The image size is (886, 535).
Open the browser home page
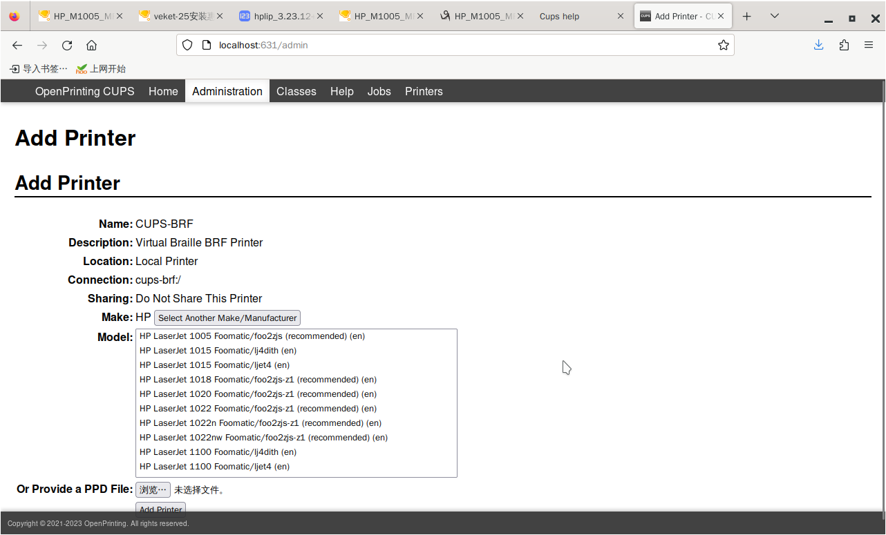(x=91, y=46)
